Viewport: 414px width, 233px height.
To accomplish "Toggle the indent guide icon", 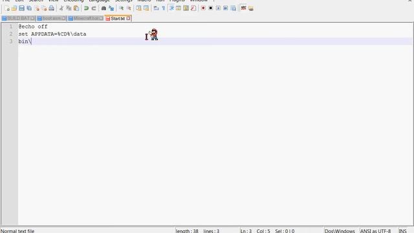I will tap(171, 8).
